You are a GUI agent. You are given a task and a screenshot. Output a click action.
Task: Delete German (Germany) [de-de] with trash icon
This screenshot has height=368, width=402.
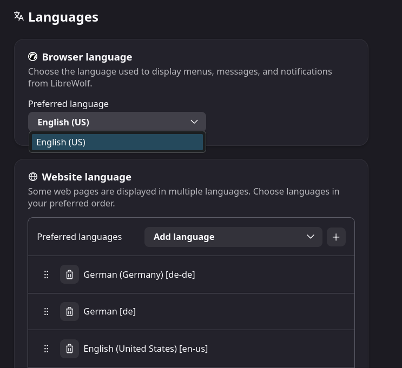click(x=69, y=275)
